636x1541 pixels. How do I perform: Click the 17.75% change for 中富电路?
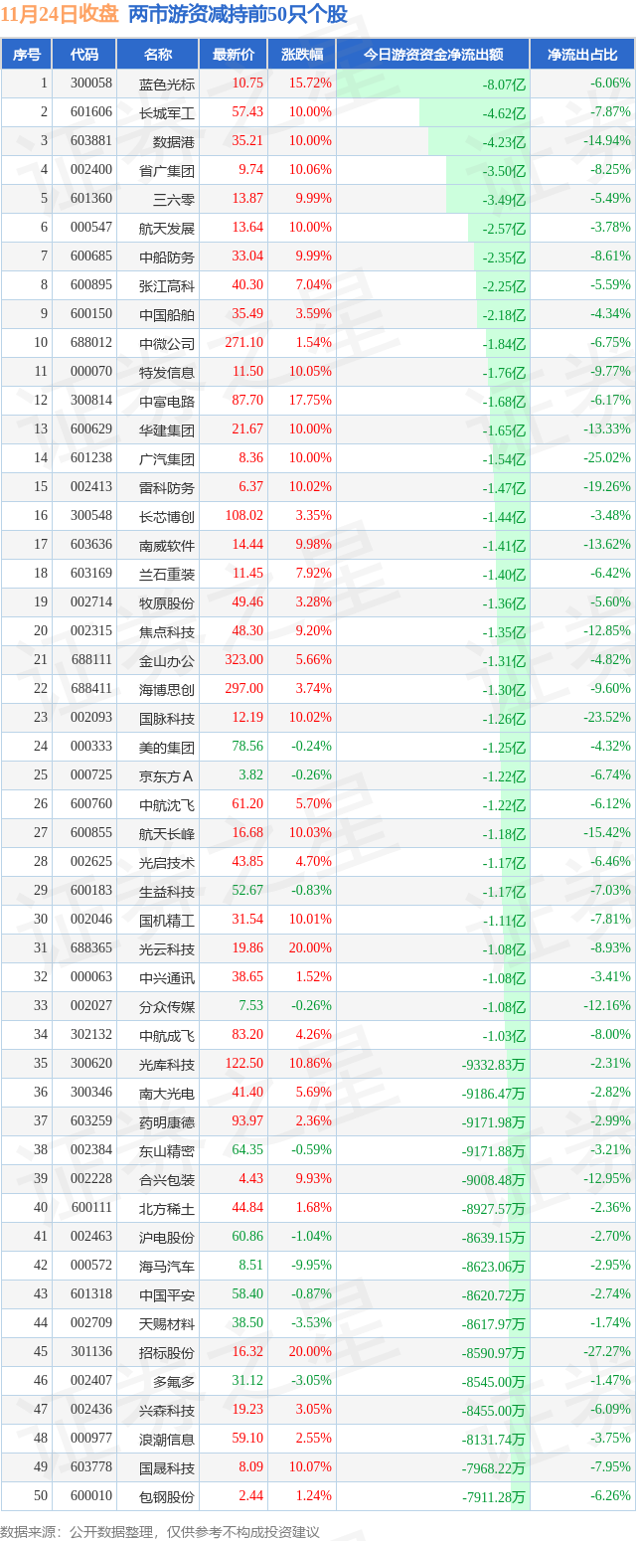(x=310, y=401)
